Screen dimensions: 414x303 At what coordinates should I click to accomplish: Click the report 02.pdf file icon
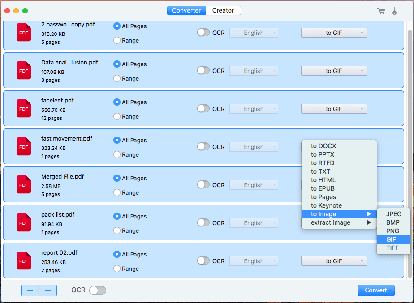(24, 261)
